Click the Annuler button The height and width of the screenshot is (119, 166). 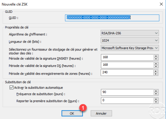(101, 113)
